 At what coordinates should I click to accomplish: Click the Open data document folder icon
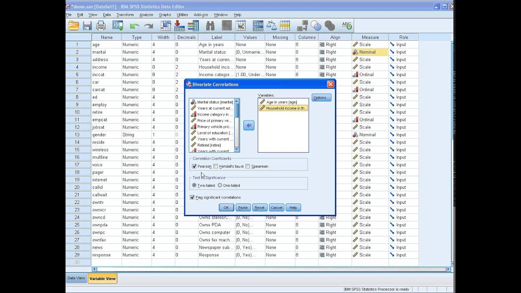click(x=74, y=26)
